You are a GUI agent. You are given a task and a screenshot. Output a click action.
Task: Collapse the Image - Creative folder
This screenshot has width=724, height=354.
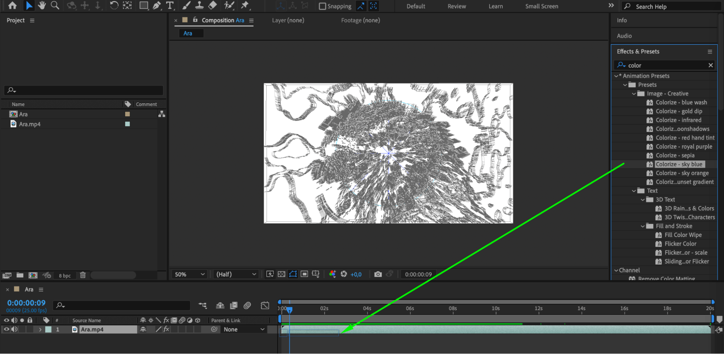[x=634, y=93]
